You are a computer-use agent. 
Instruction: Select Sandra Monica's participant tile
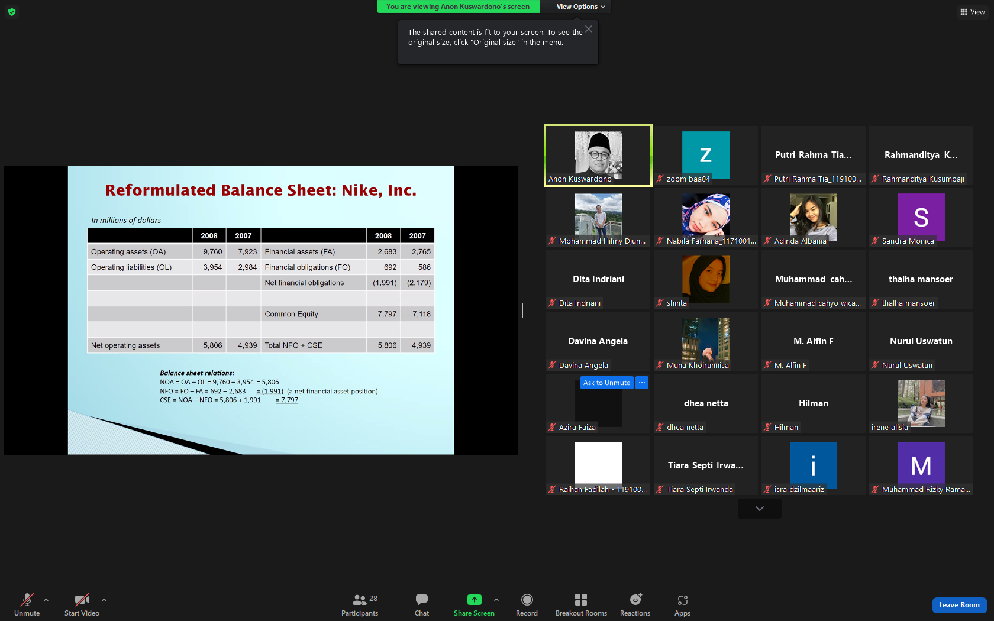coord(921,217)
